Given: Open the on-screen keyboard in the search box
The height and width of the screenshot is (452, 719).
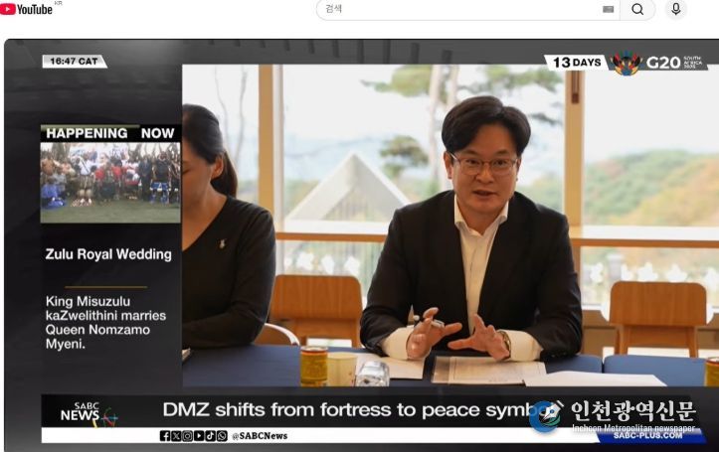Looking at the screenshot, I should [x=608, y=9].
